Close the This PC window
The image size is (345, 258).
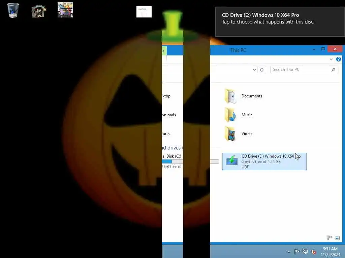point(335,49)
